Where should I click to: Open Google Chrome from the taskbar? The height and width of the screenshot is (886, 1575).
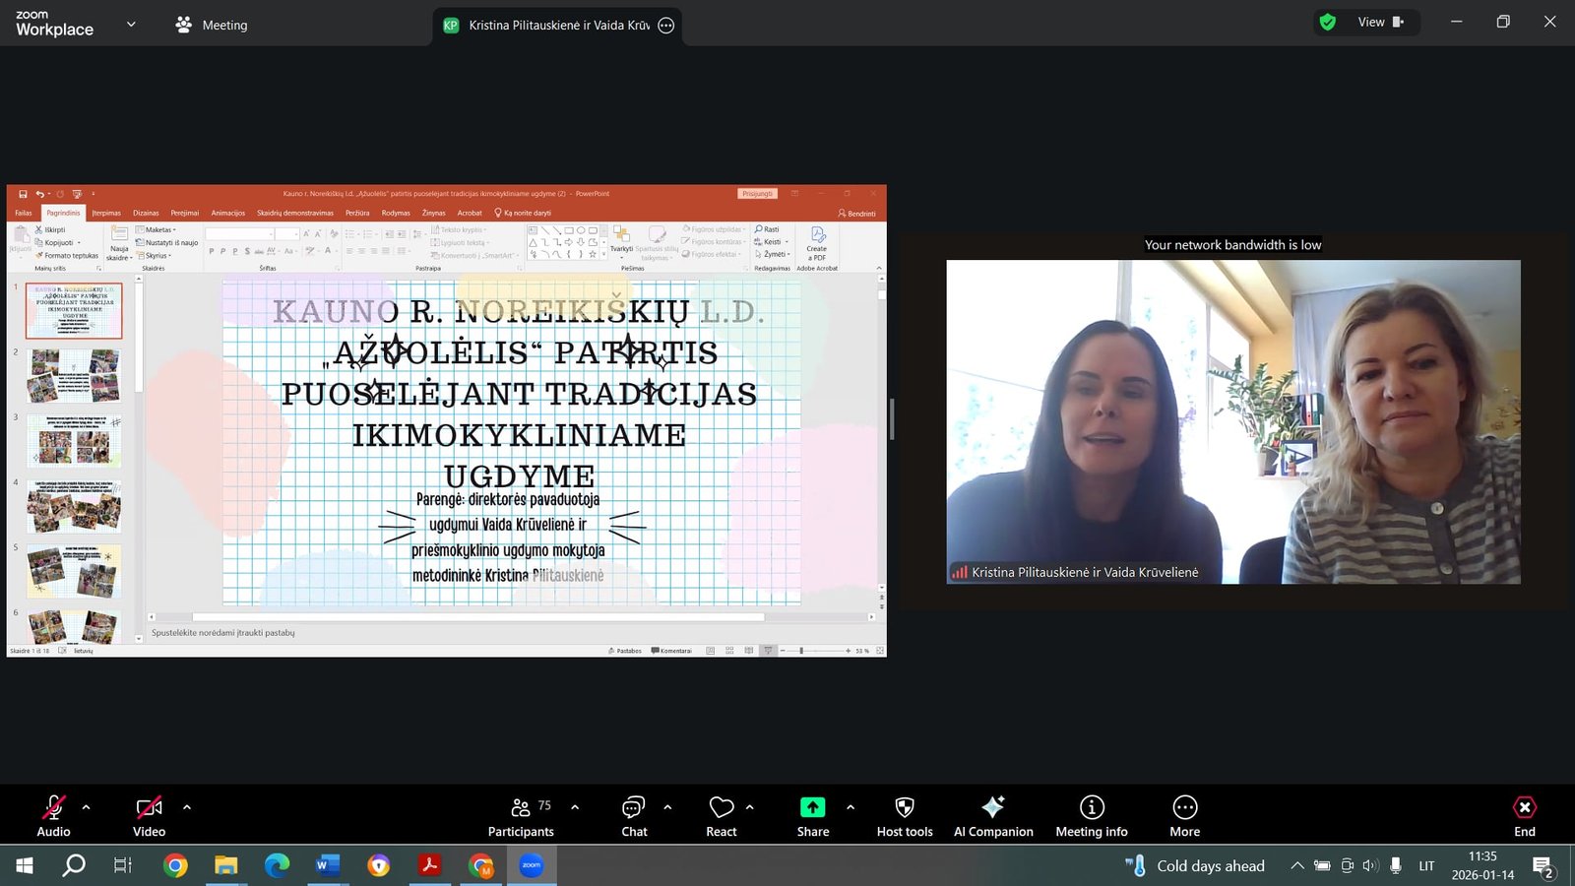click(175, 865)
